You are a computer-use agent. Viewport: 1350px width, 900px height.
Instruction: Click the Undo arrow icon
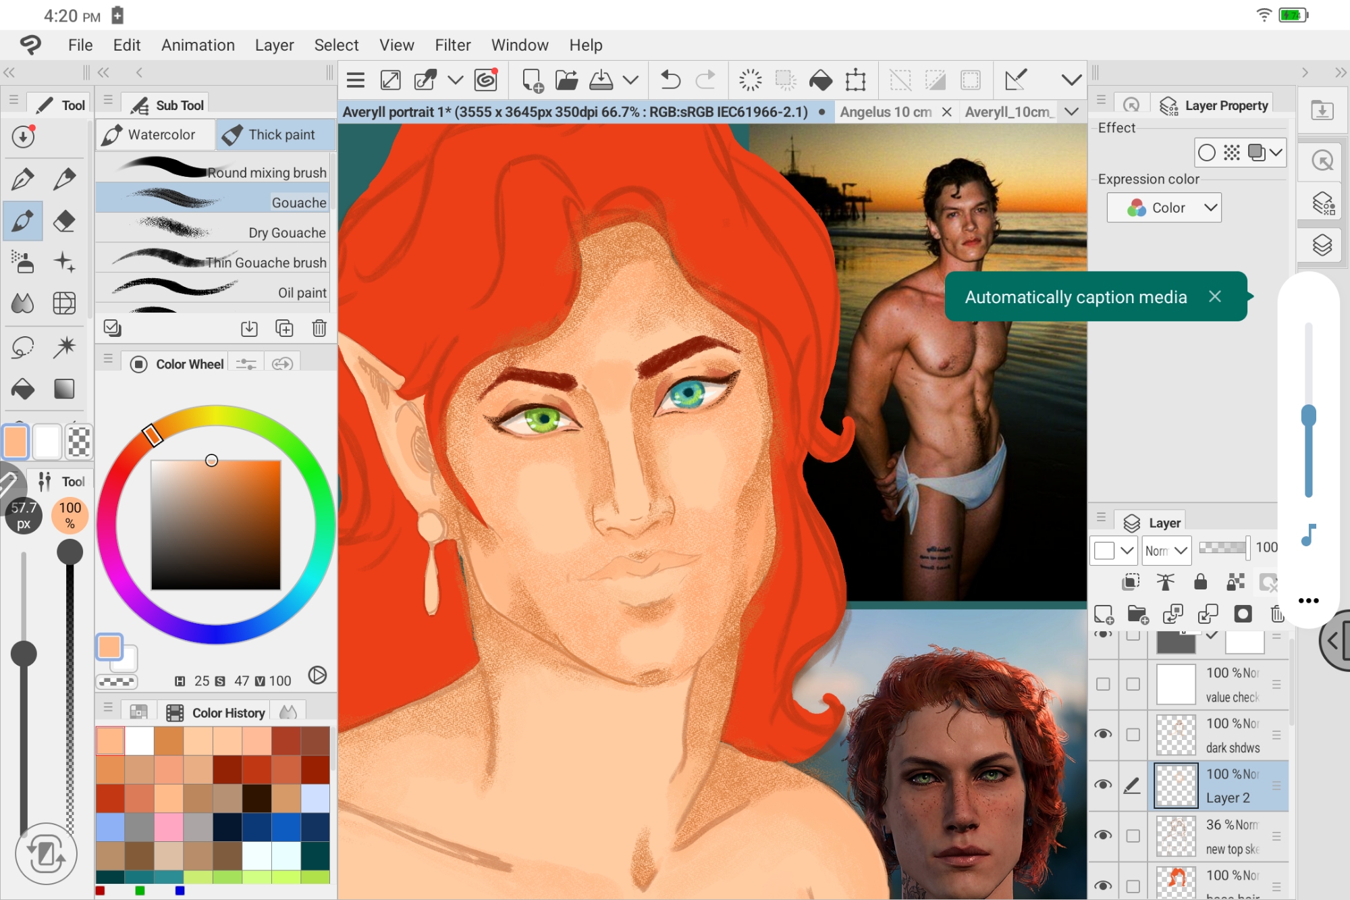click(670, 80)
